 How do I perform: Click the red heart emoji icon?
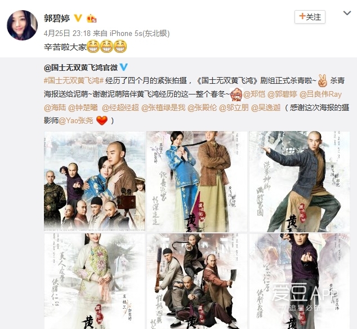click(x=102, y=120)
